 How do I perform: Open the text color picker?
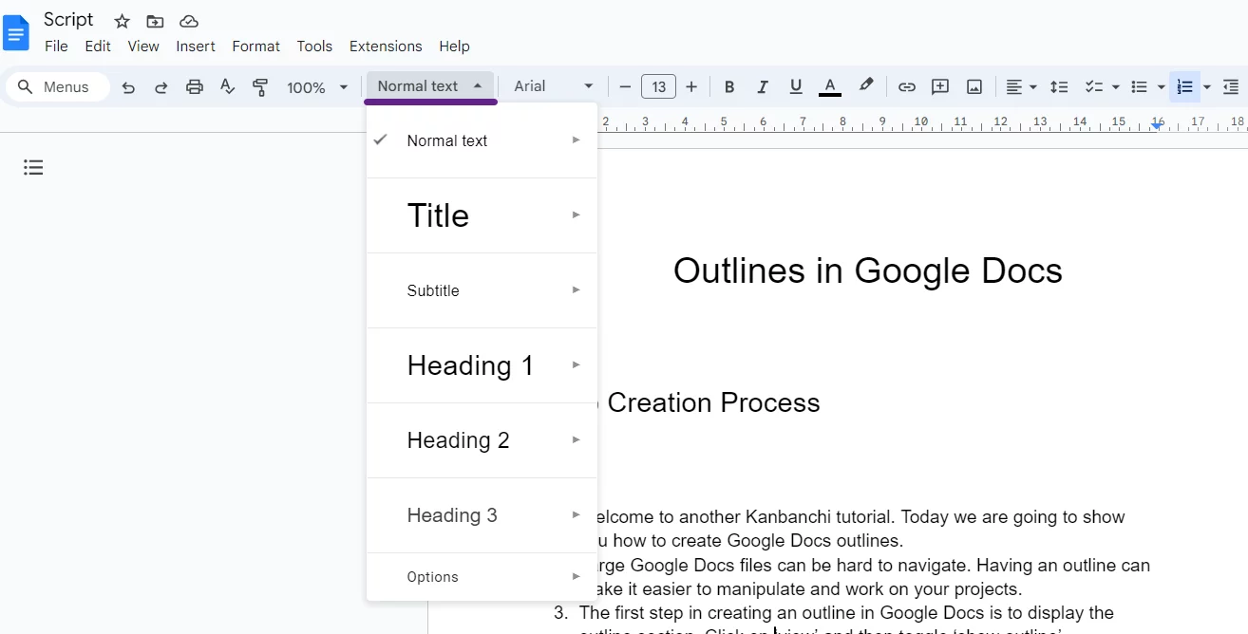tap(829, 87)
